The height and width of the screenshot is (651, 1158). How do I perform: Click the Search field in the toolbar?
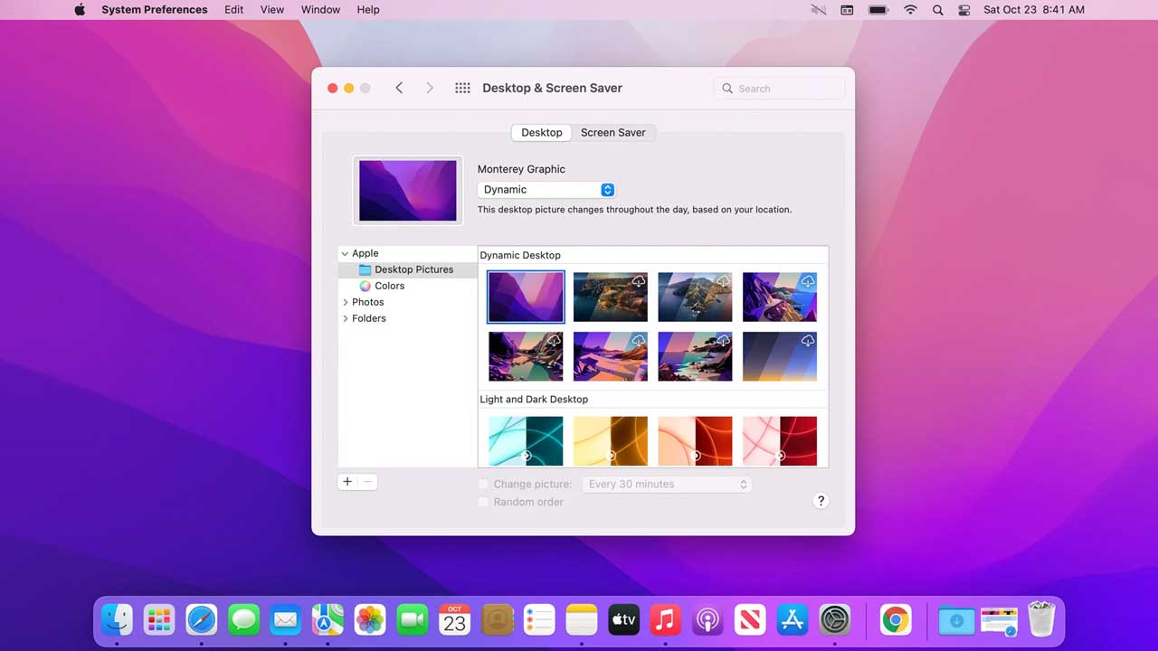[x=780, y=88]
